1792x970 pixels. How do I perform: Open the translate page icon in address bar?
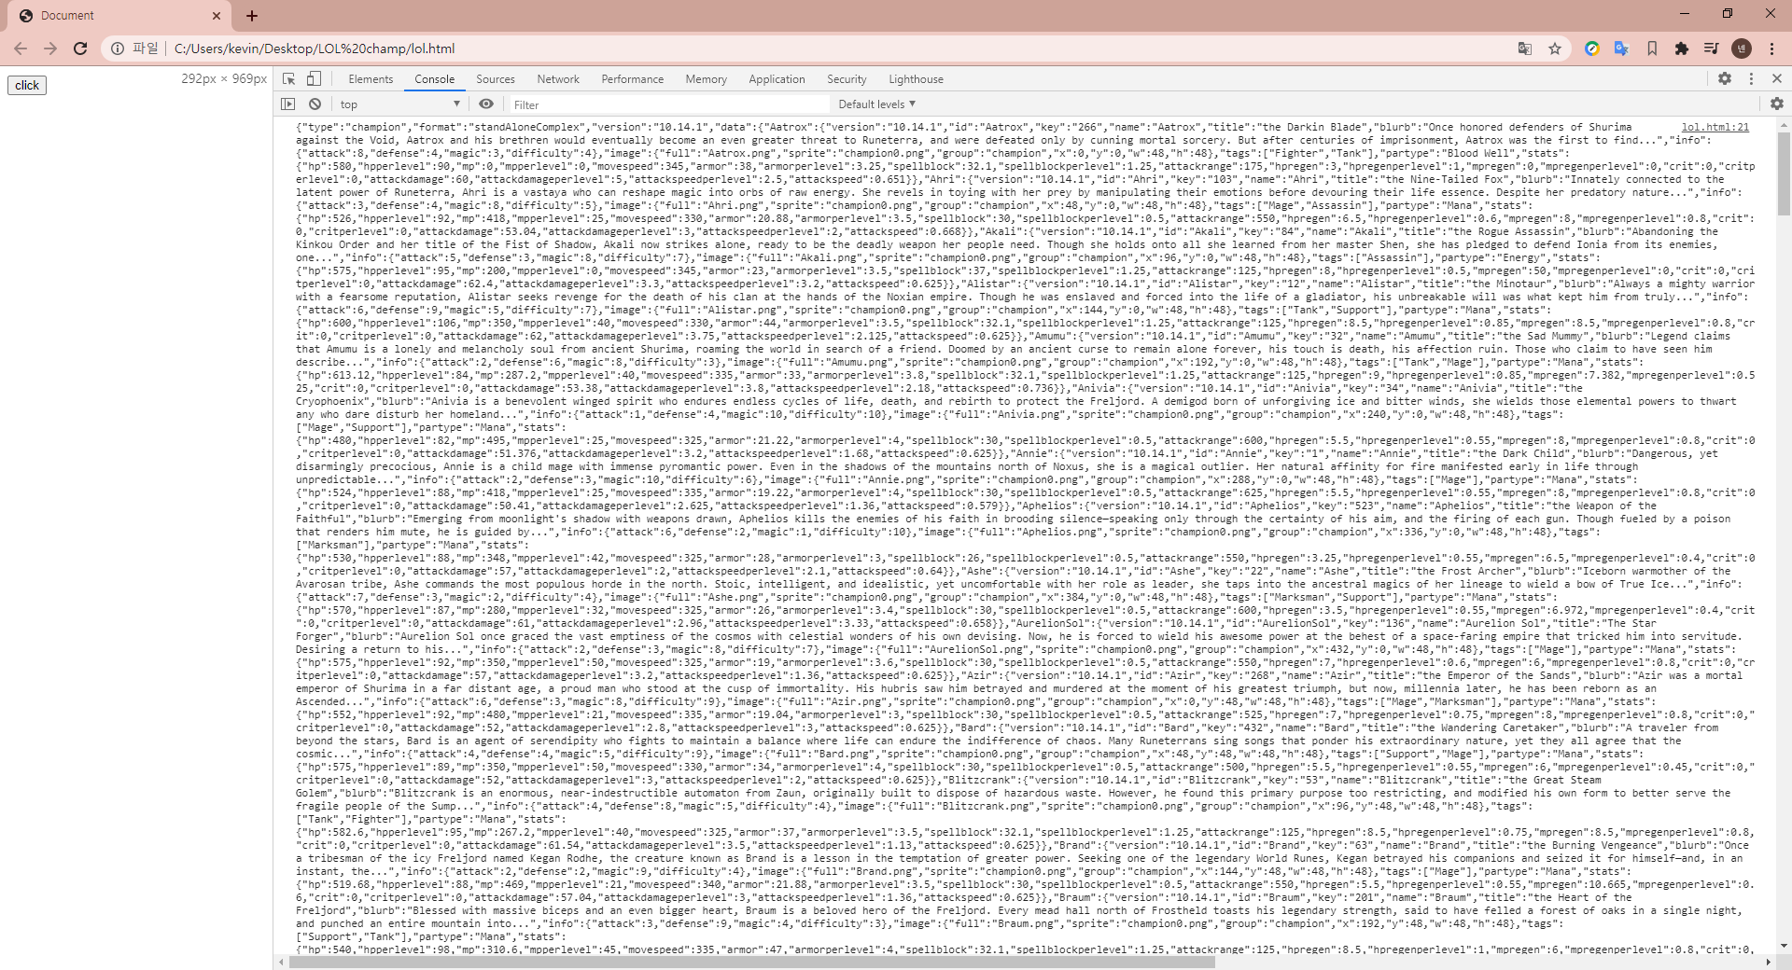click(1525, 48)
